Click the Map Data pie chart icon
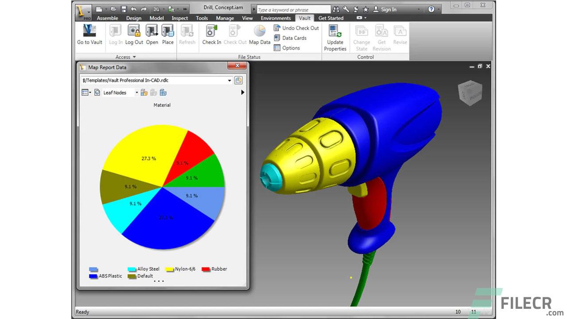This screenshot has height=319, width=567. coord(260,31)
